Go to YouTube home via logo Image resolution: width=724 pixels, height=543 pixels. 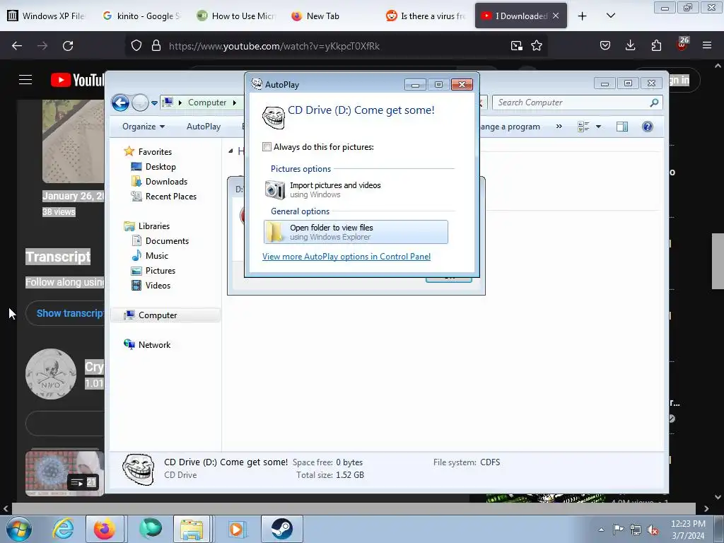tap(78, 80)
